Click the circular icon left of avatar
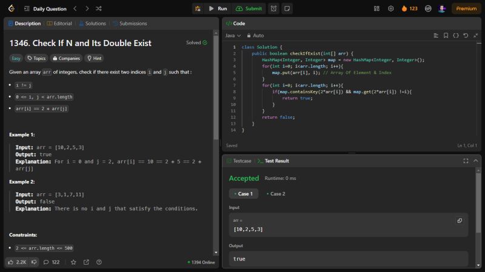This screenshot has width=485, height=272. (x=428, y=8)
